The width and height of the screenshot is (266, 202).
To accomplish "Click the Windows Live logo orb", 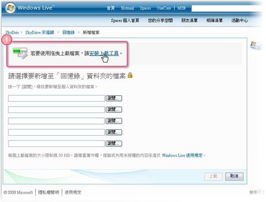I will 10,8.
